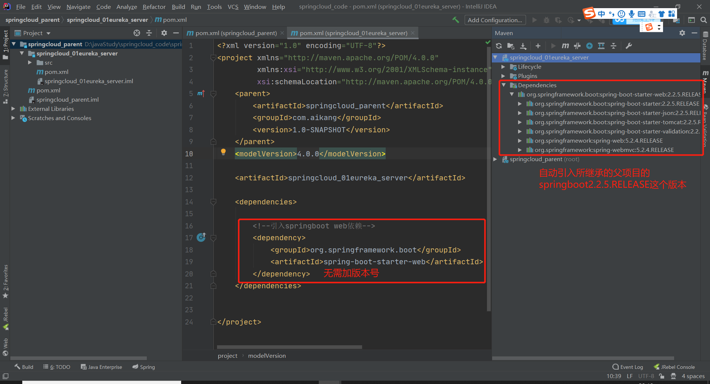Expand spring-webmvc:5.2.4.RELEASE dependency
This screenshot has width=710, height=384.
520,150
